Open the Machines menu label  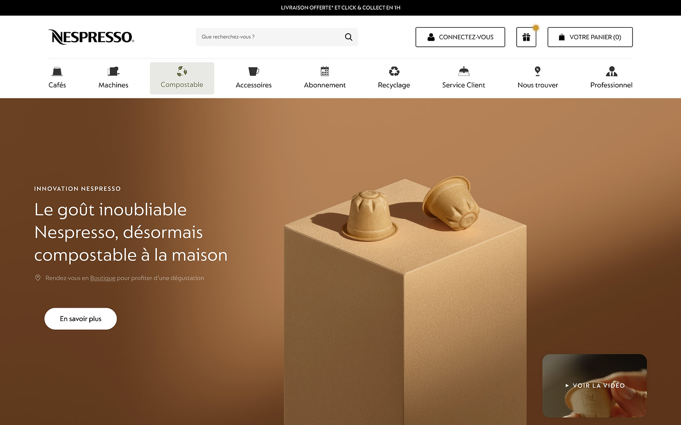coord(113,85)
